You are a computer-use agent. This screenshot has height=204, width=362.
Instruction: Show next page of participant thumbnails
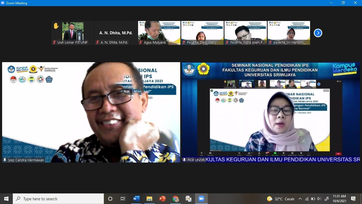pos(318,33)
